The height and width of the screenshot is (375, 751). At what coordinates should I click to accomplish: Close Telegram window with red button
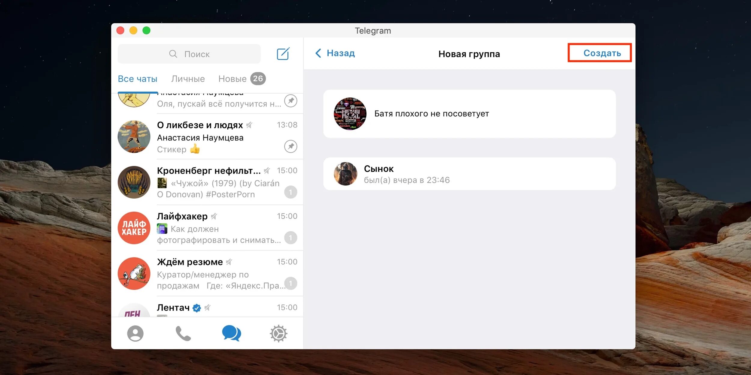click(120, 30)
